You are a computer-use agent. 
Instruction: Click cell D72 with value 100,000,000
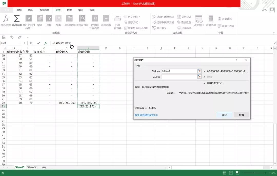point(66,103)
